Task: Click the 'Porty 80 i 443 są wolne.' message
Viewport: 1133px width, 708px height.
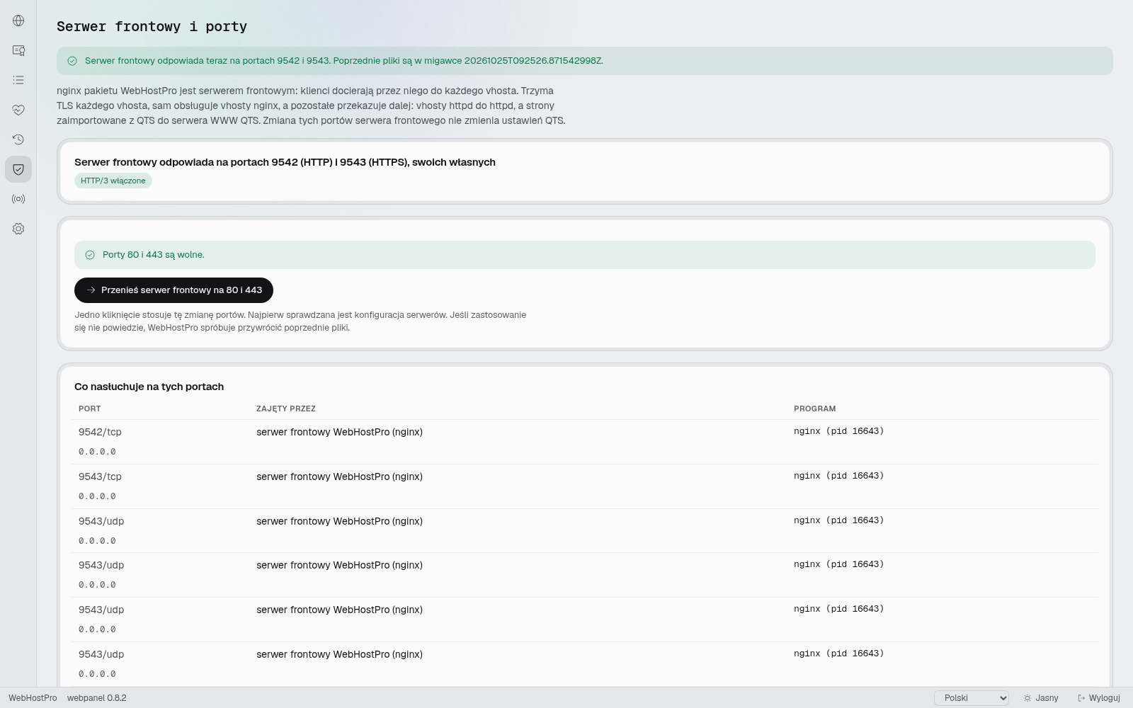Action: [154, 255]
